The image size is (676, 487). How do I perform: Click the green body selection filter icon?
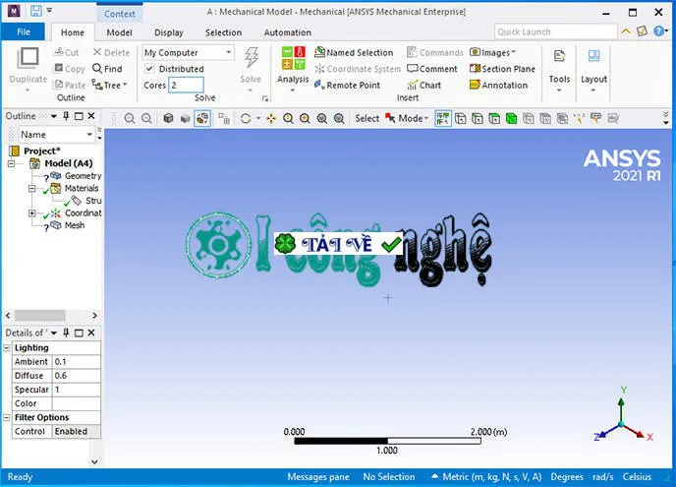tap(511, 118)
